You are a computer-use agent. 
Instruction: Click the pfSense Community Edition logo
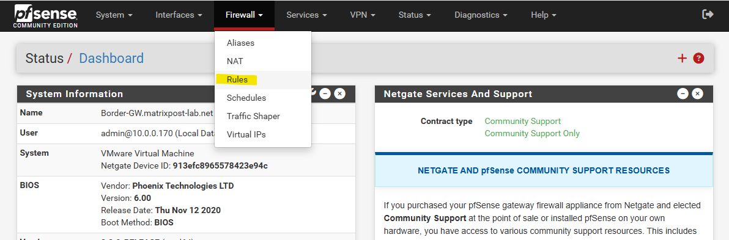pyautogui.click(x=45, y=16)
